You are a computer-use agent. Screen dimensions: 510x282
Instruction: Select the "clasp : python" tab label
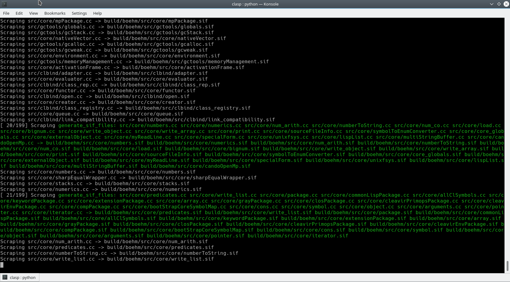pyautogui.click(x=23, y=277)
